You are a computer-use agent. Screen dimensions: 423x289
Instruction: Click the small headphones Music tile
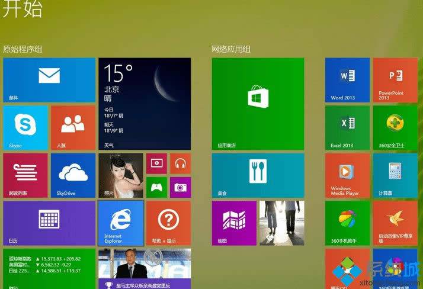pos(180,163)
